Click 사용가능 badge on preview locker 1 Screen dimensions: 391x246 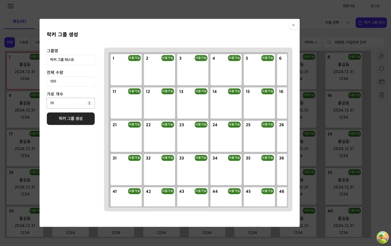coord(134,58)
